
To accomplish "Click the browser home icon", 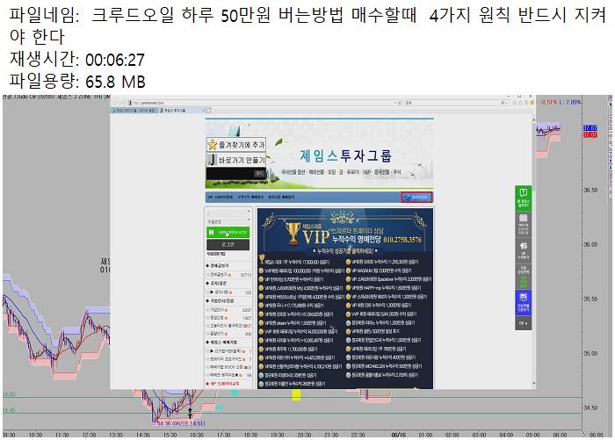I will [x=515, y=103].
